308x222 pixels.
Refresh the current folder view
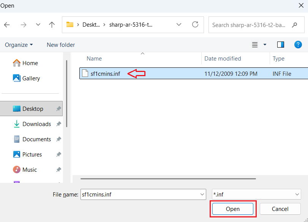[195, 25]
